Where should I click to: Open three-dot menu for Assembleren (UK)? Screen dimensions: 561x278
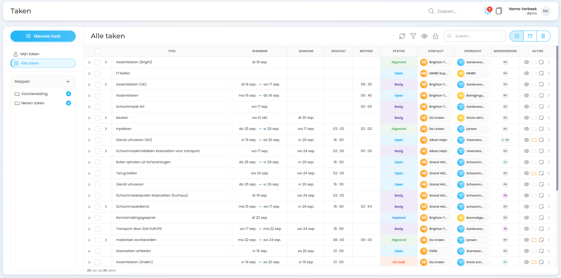coord(549,85)
